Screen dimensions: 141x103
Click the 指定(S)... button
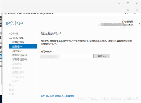point(102,56)
